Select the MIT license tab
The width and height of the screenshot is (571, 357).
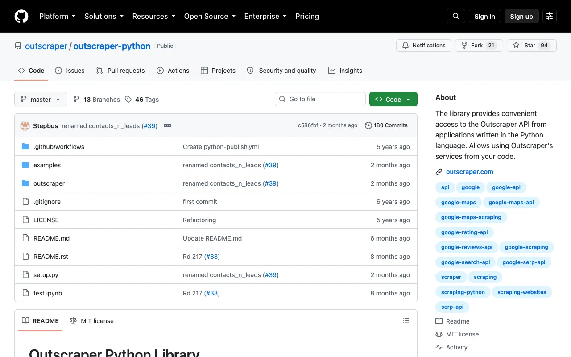pos(92,321)
